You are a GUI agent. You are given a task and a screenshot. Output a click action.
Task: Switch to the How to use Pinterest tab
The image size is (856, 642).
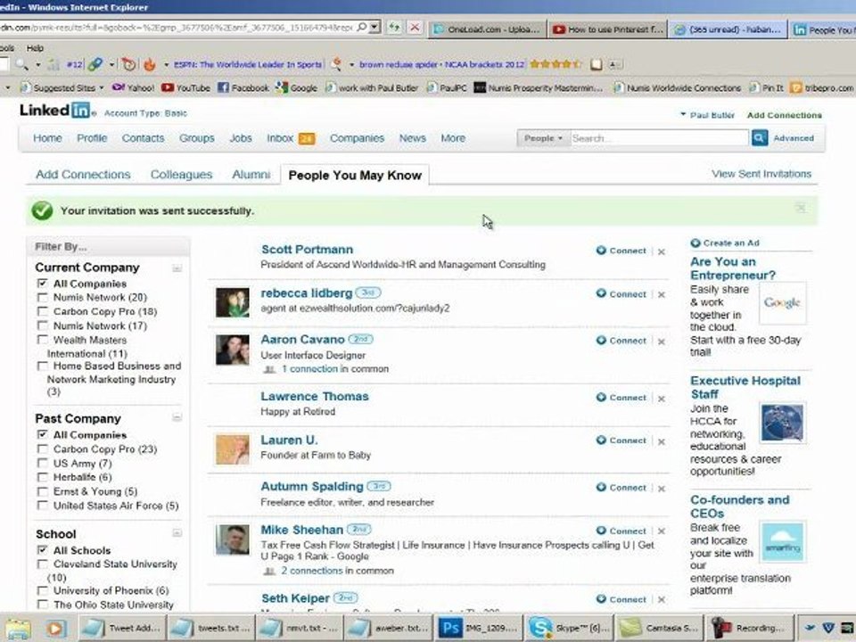pos(608,29)
